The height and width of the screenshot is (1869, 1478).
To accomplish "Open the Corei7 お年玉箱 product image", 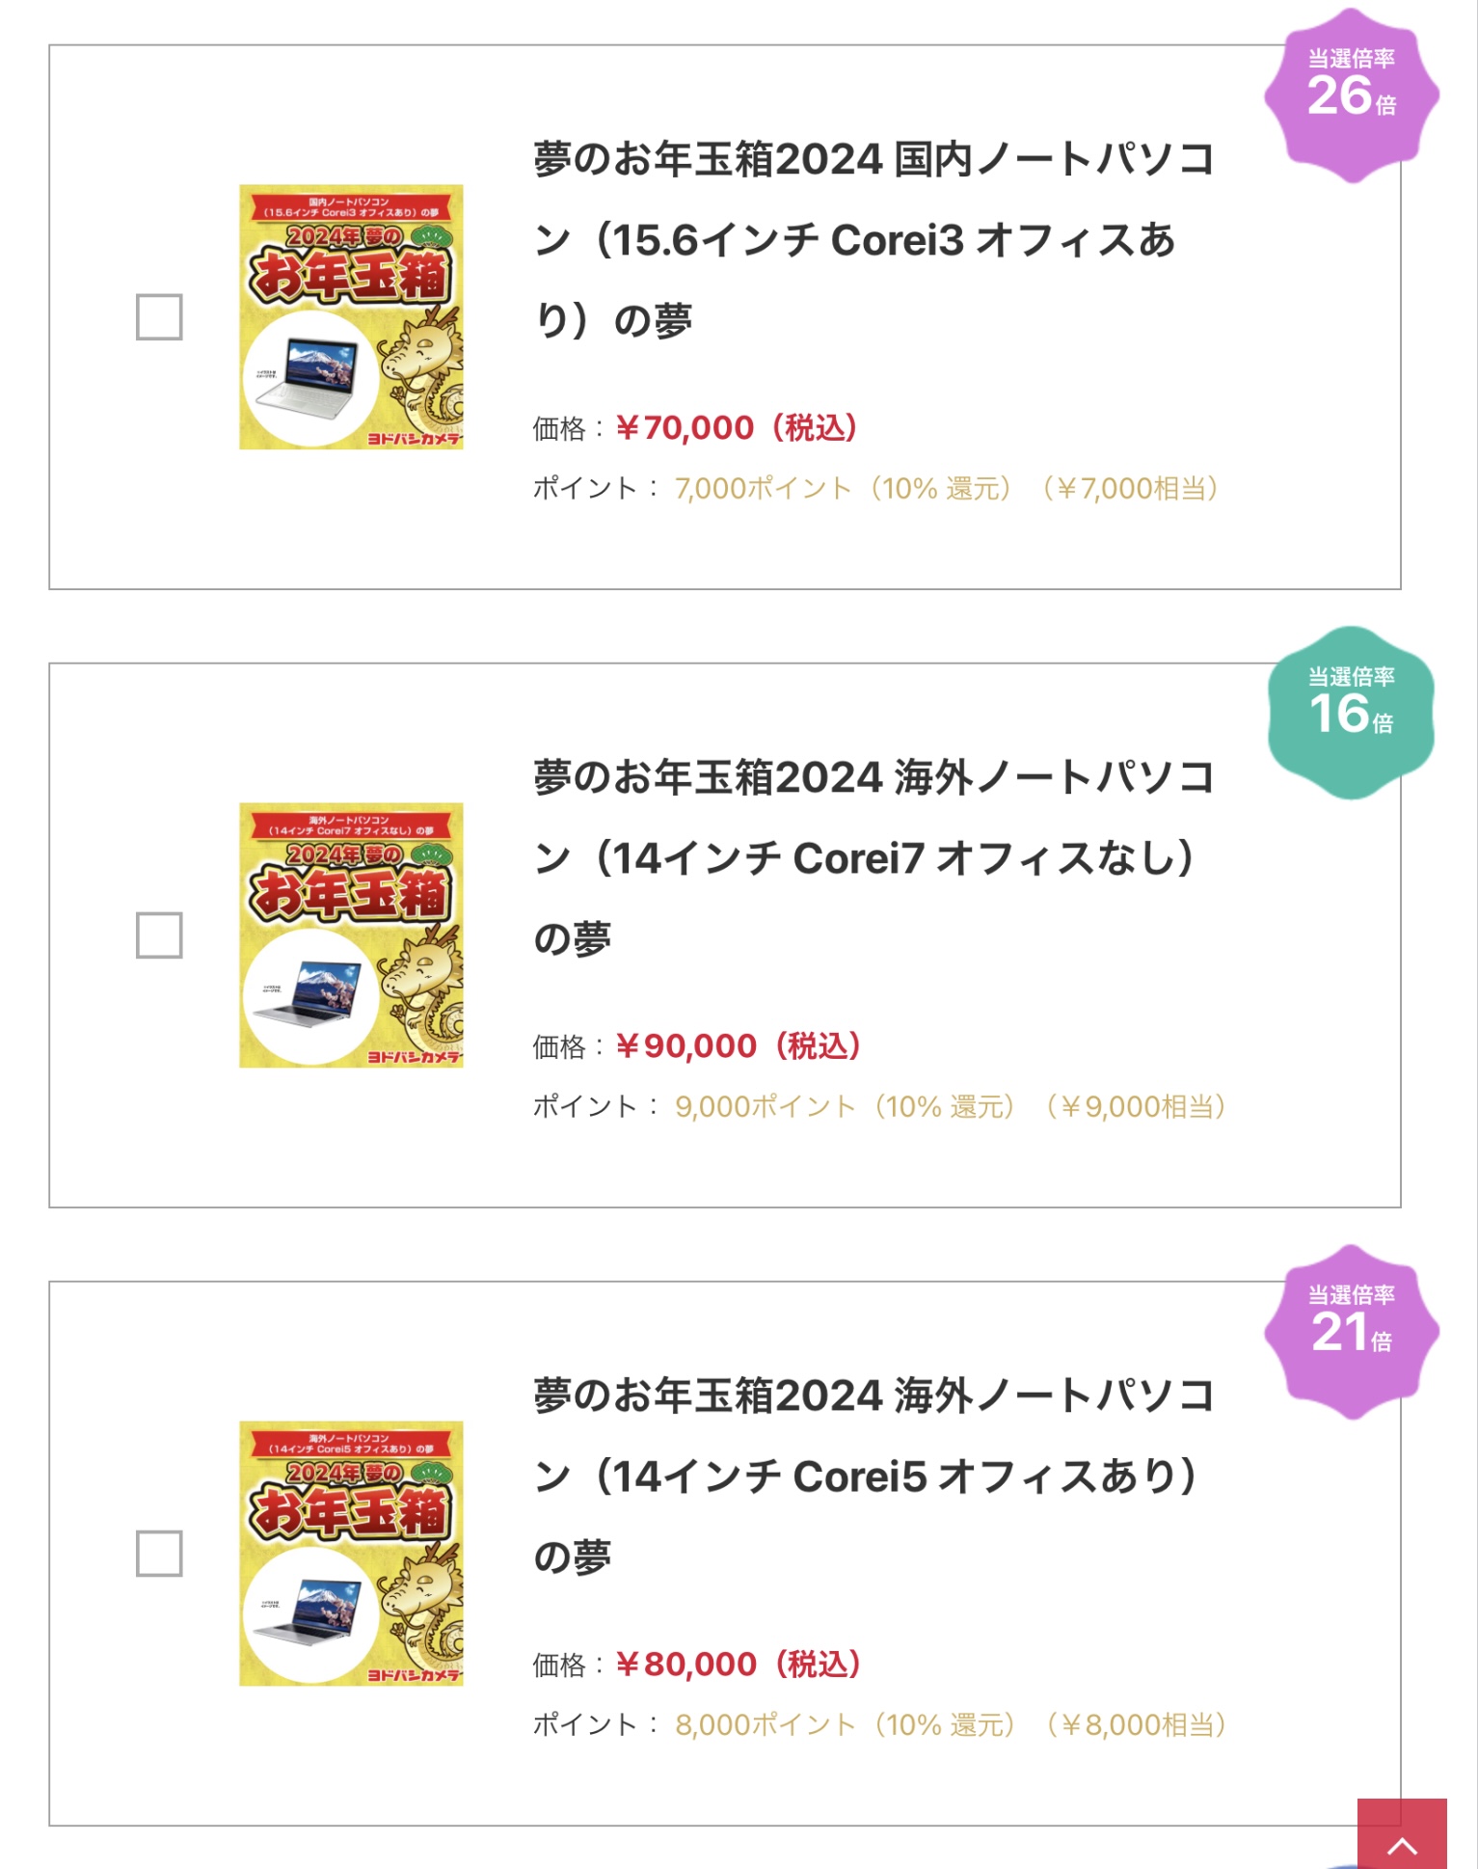I will coord(351,935).
